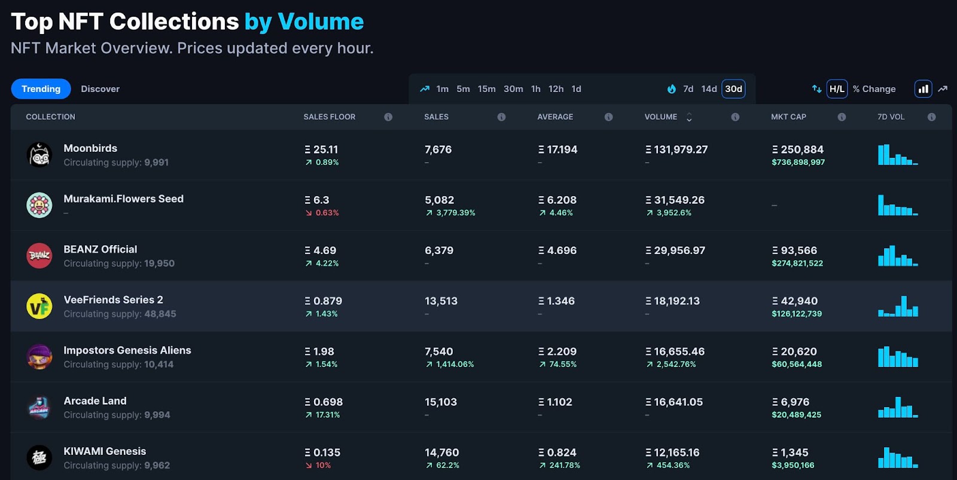Viewport: 957px width, 480px height.
Task: Sort by the Sales Floor column header
Action: pos(329,117)
